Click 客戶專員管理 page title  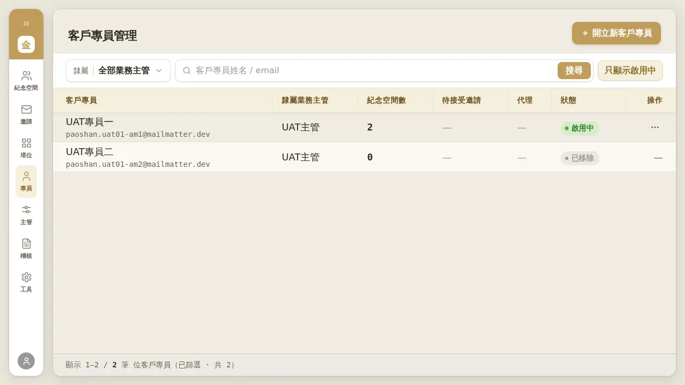[x=102, y=36]
